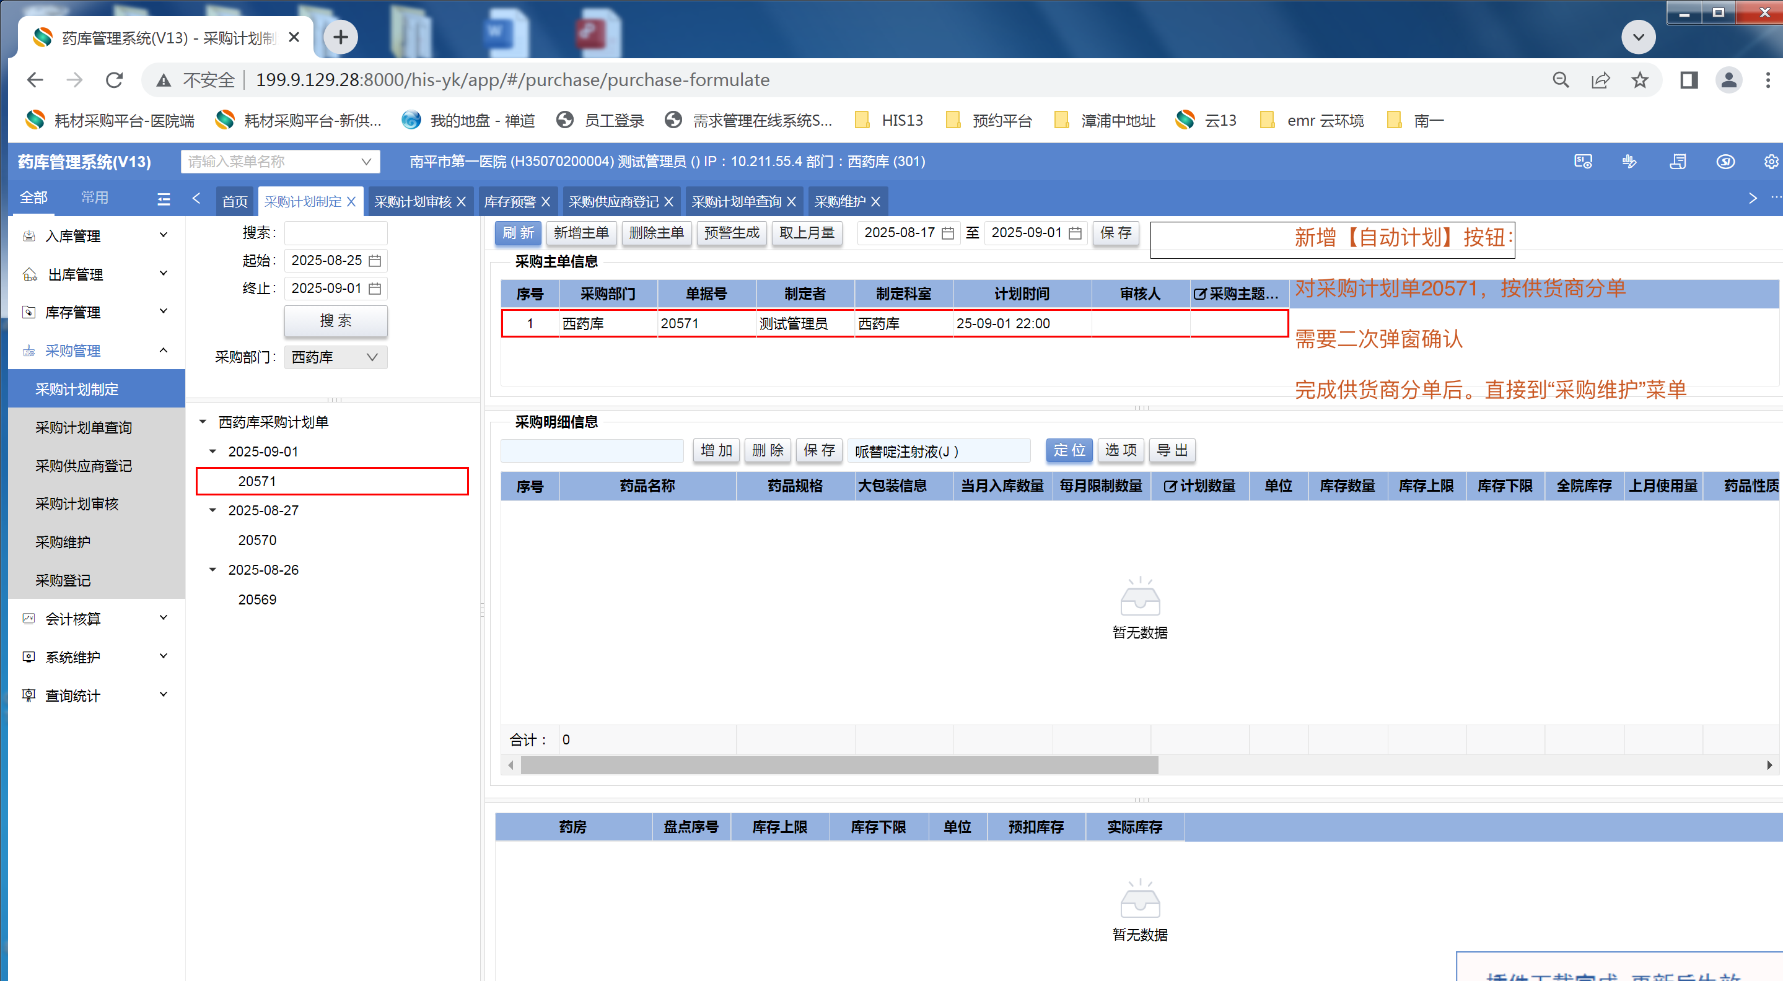Screen dimensions: 1783x981
Task: Close the 库存预警 tab
Action: click(x=546, y=201)
